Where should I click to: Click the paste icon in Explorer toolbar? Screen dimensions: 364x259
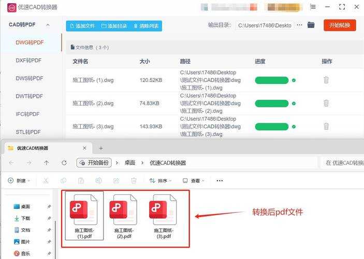(81, 180)
